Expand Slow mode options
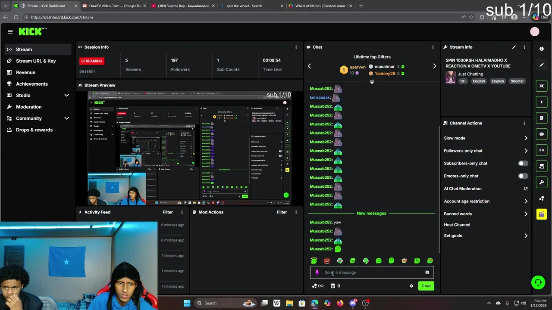The width and height of the screenshot is (552, 310). tap(526, 138)
